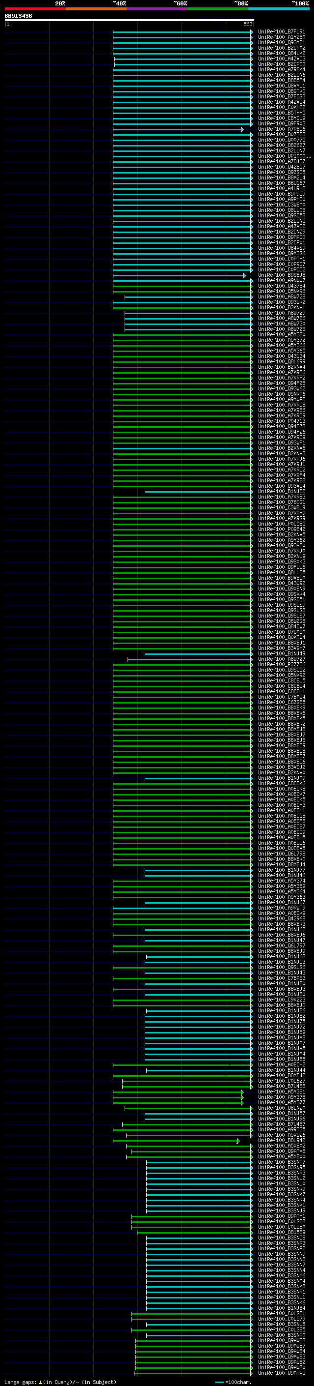
Task: Click hit label UniRef100_A8W728
Action: tap(282, 297)
